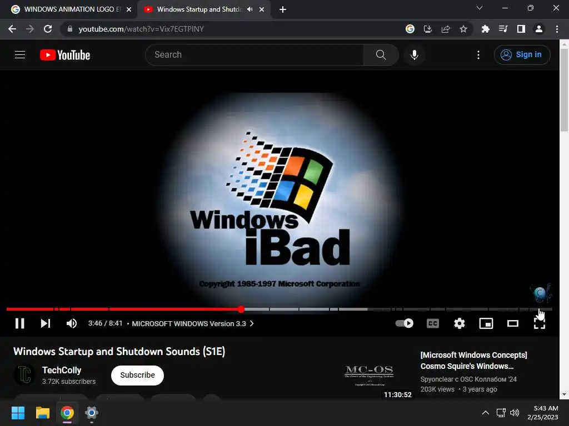Image resolution: width=569 pixels, height=426 pixels.
Task: Click the Chrome taskbar icon
Action: [67, 413]
